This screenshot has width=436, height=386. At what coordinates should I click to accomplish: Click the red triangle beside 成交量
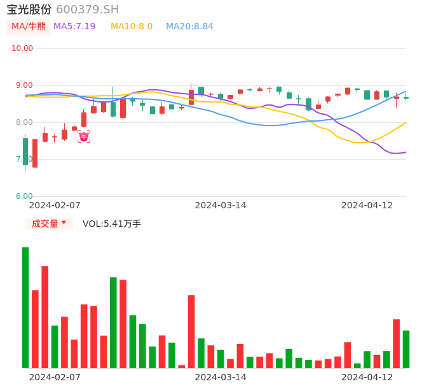pos(64,223)
